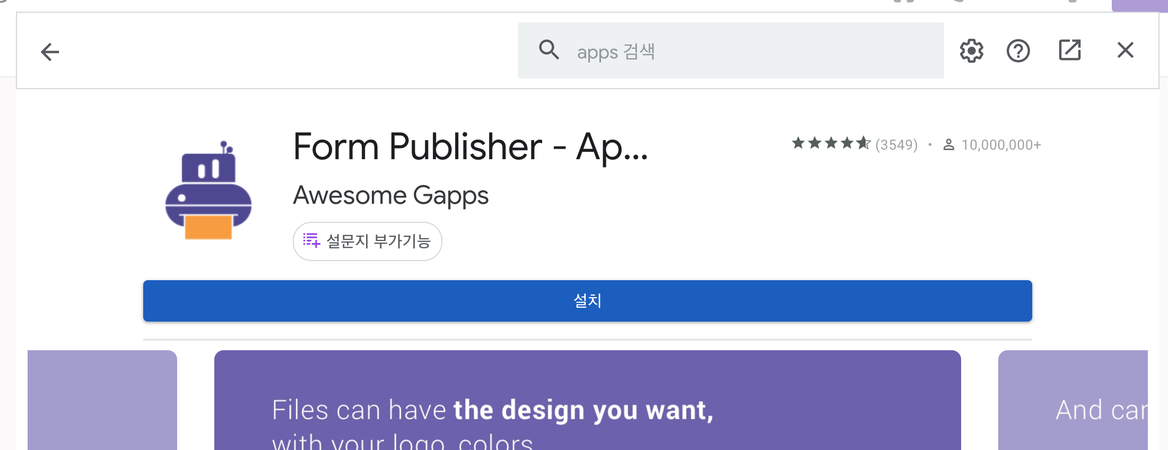Select the 설문지 부가기능 chip

pos(367,241)
